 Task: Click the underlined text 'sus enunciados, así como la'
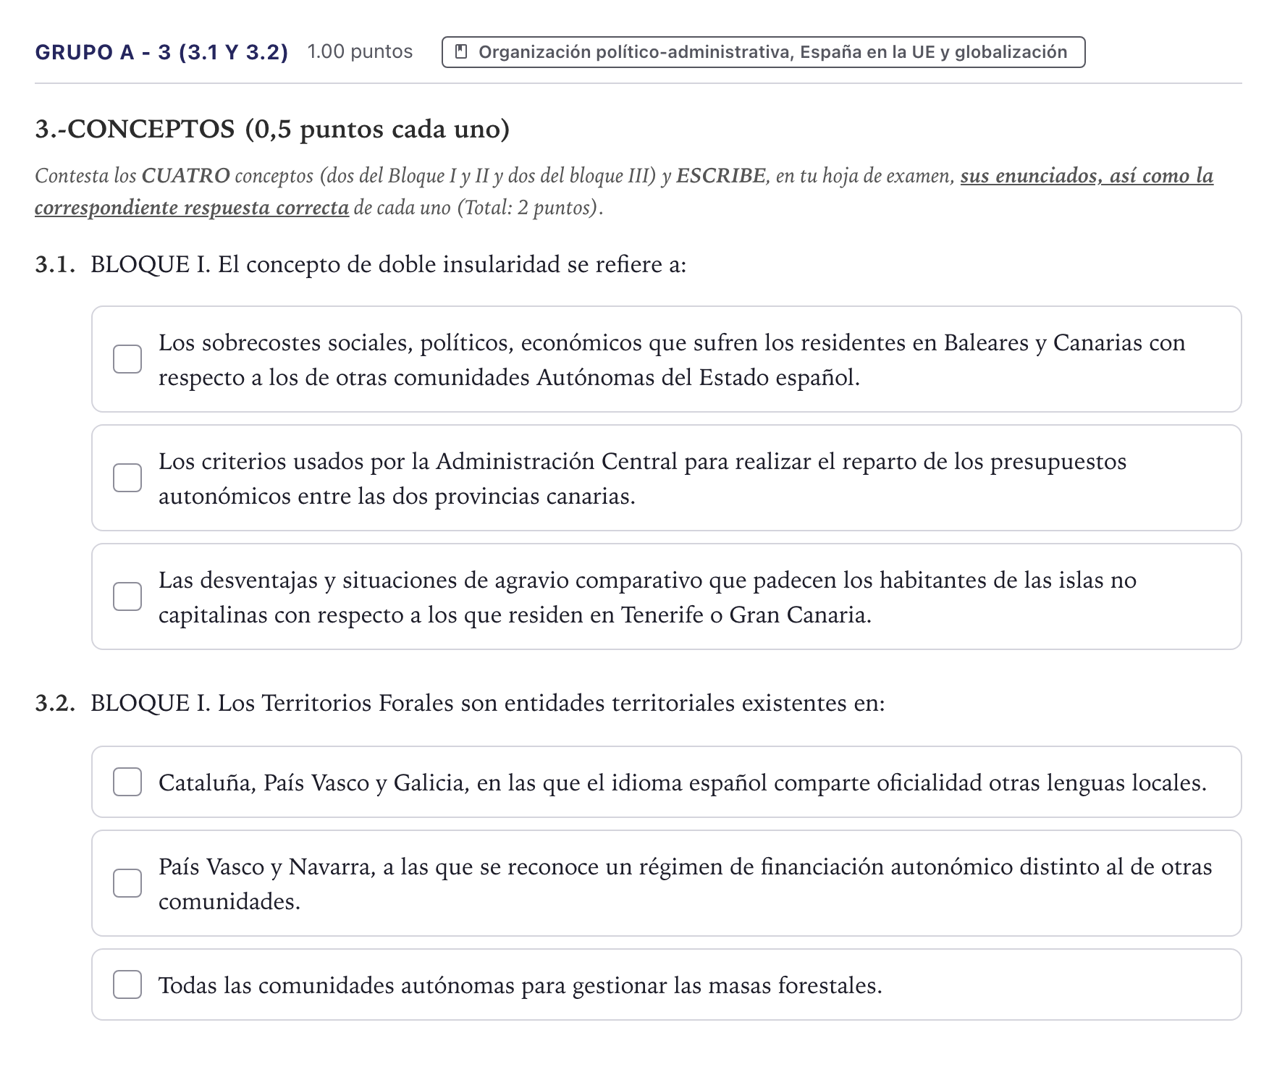point(1087,176)
